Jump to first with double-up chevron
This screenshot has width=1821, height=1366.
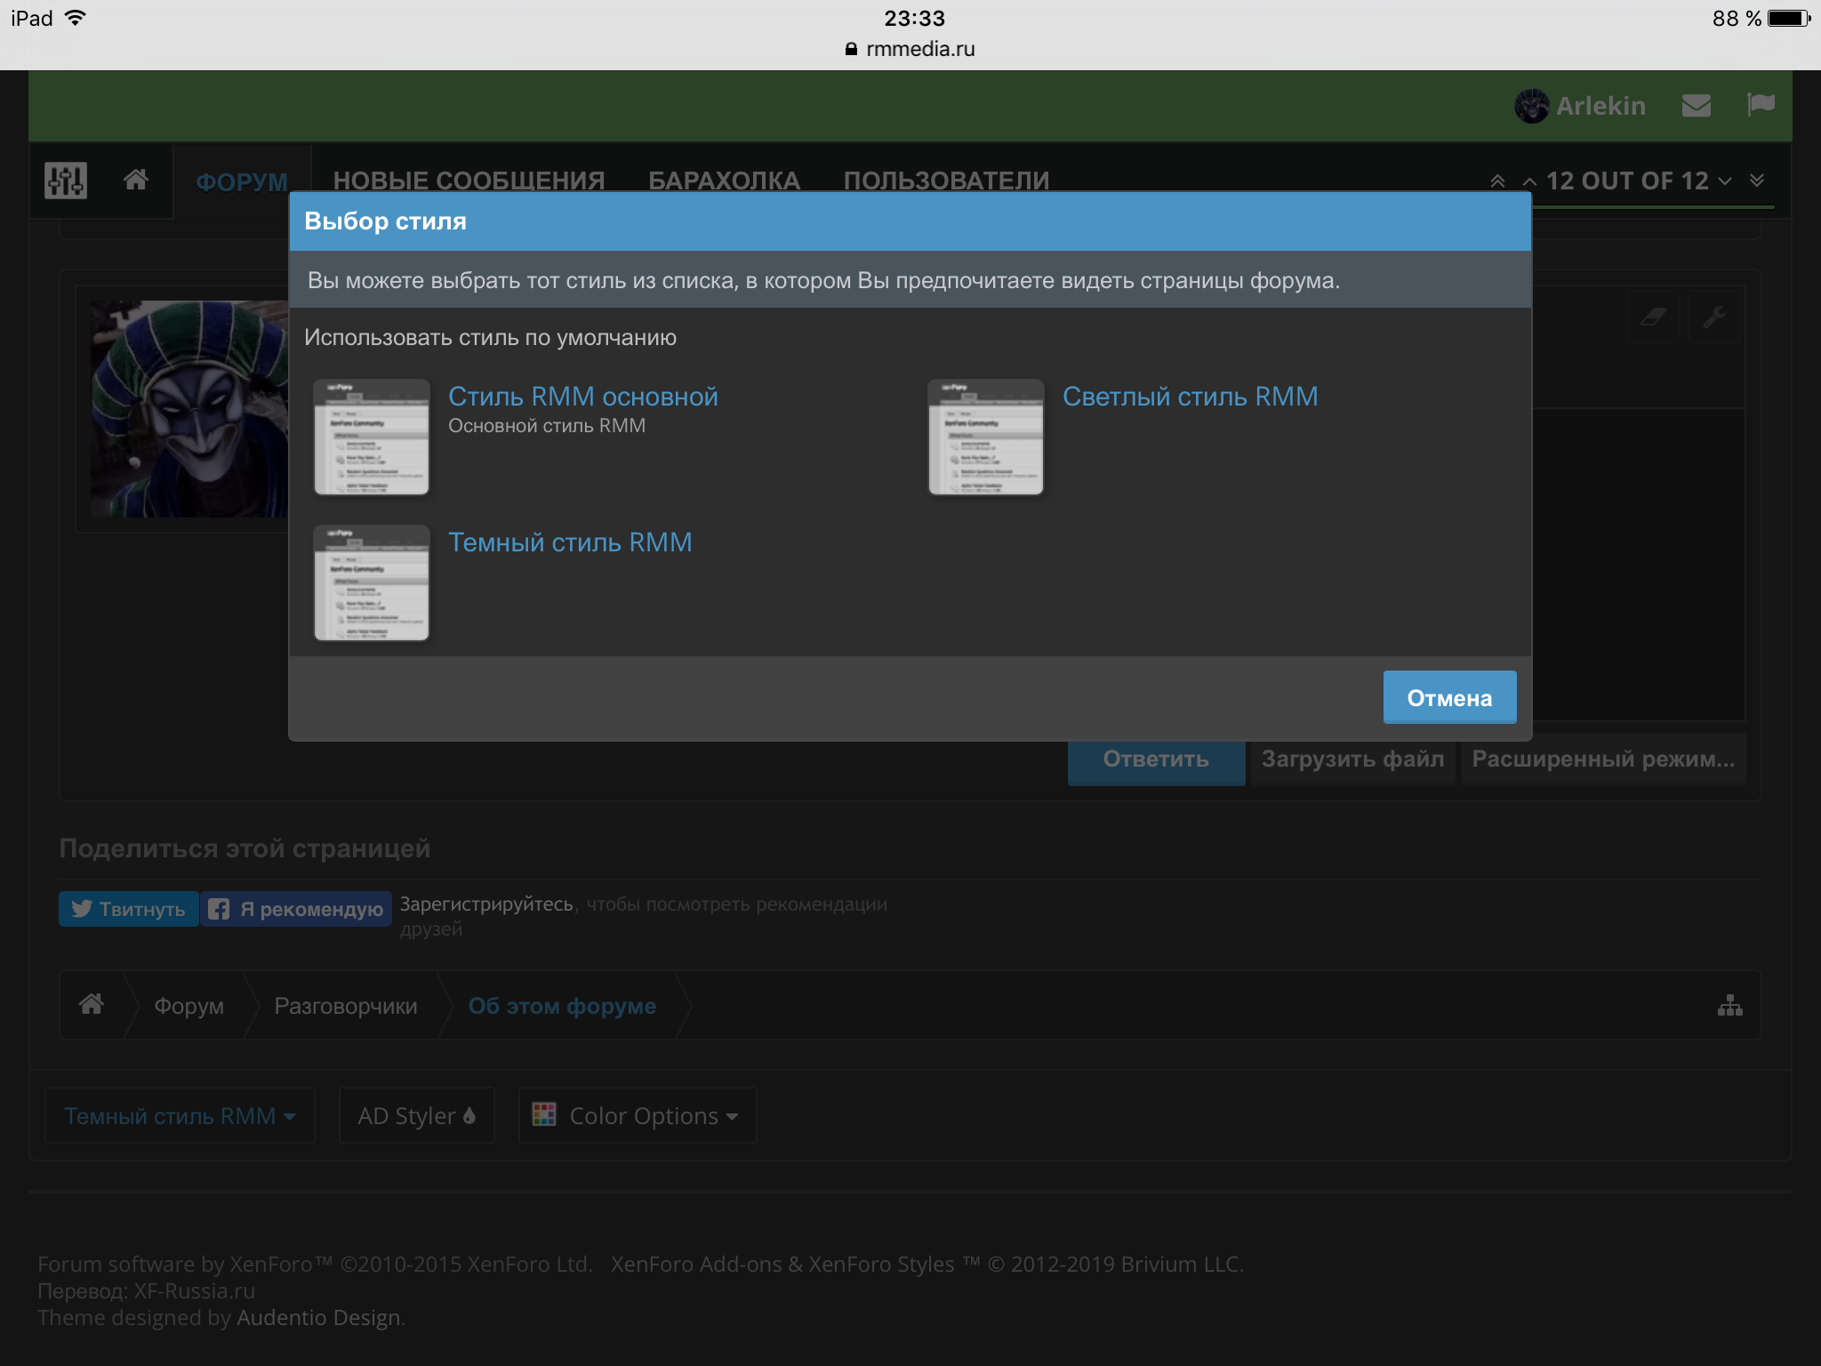click(1497, 181)
